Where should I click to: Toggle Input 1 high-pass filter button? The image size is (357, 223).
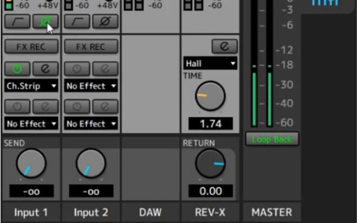17,22
